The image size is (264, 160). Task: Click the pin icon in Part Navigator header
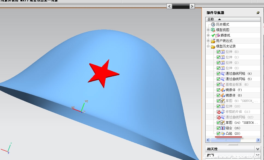[x=258, y=13]
